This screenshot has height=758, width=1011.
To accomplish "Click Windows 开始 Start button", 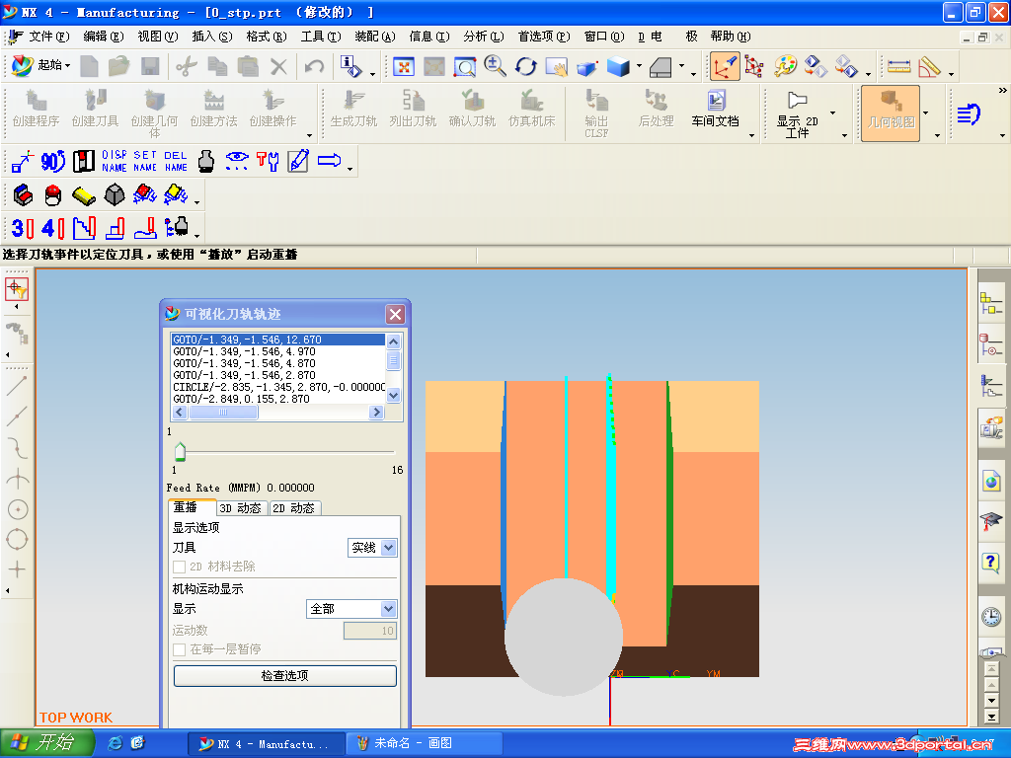I will [x=45, y=743].
